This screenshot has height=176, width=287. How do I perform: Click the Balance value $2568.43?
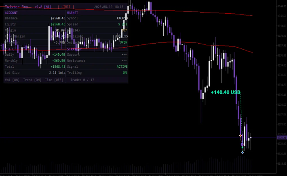(58, 18)
